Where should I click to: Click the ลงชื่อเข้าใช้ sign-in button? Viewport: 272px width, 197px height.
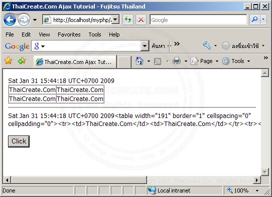click(x=240, y=46)
